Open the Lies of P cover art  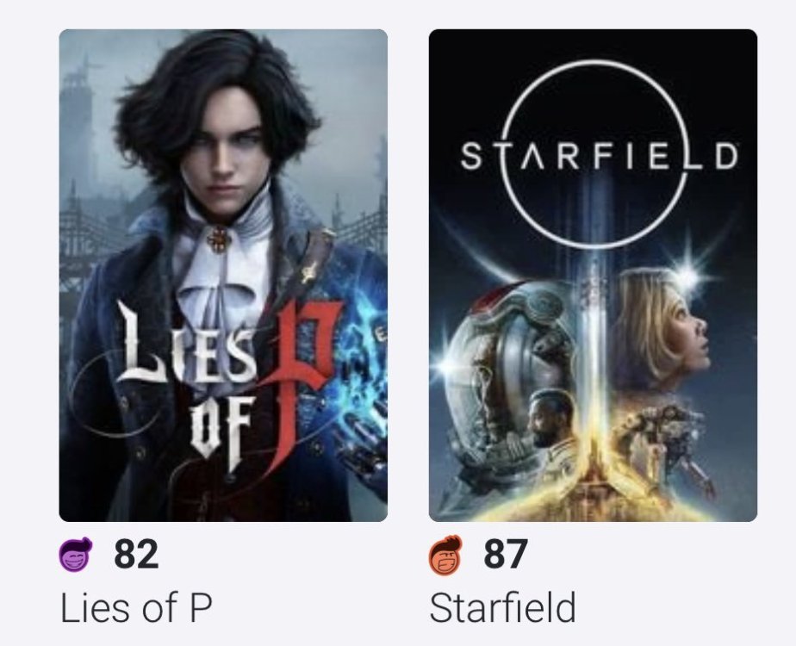(x=222, y=275)
